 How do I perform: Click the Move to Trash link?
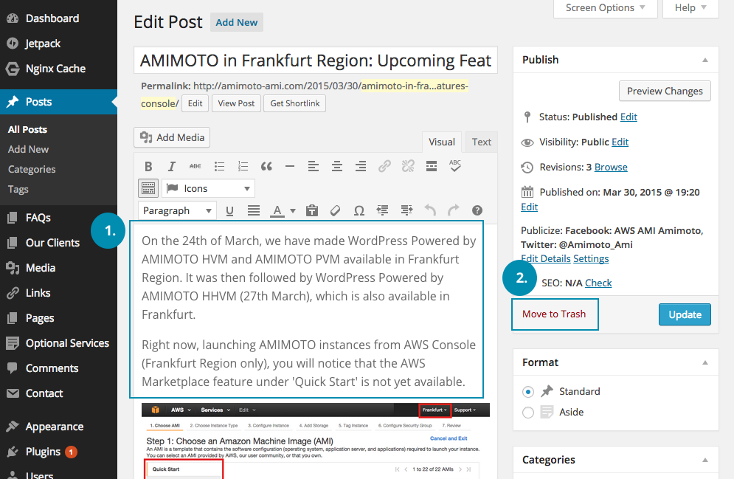pyautogui.click(x=554, y=314)
